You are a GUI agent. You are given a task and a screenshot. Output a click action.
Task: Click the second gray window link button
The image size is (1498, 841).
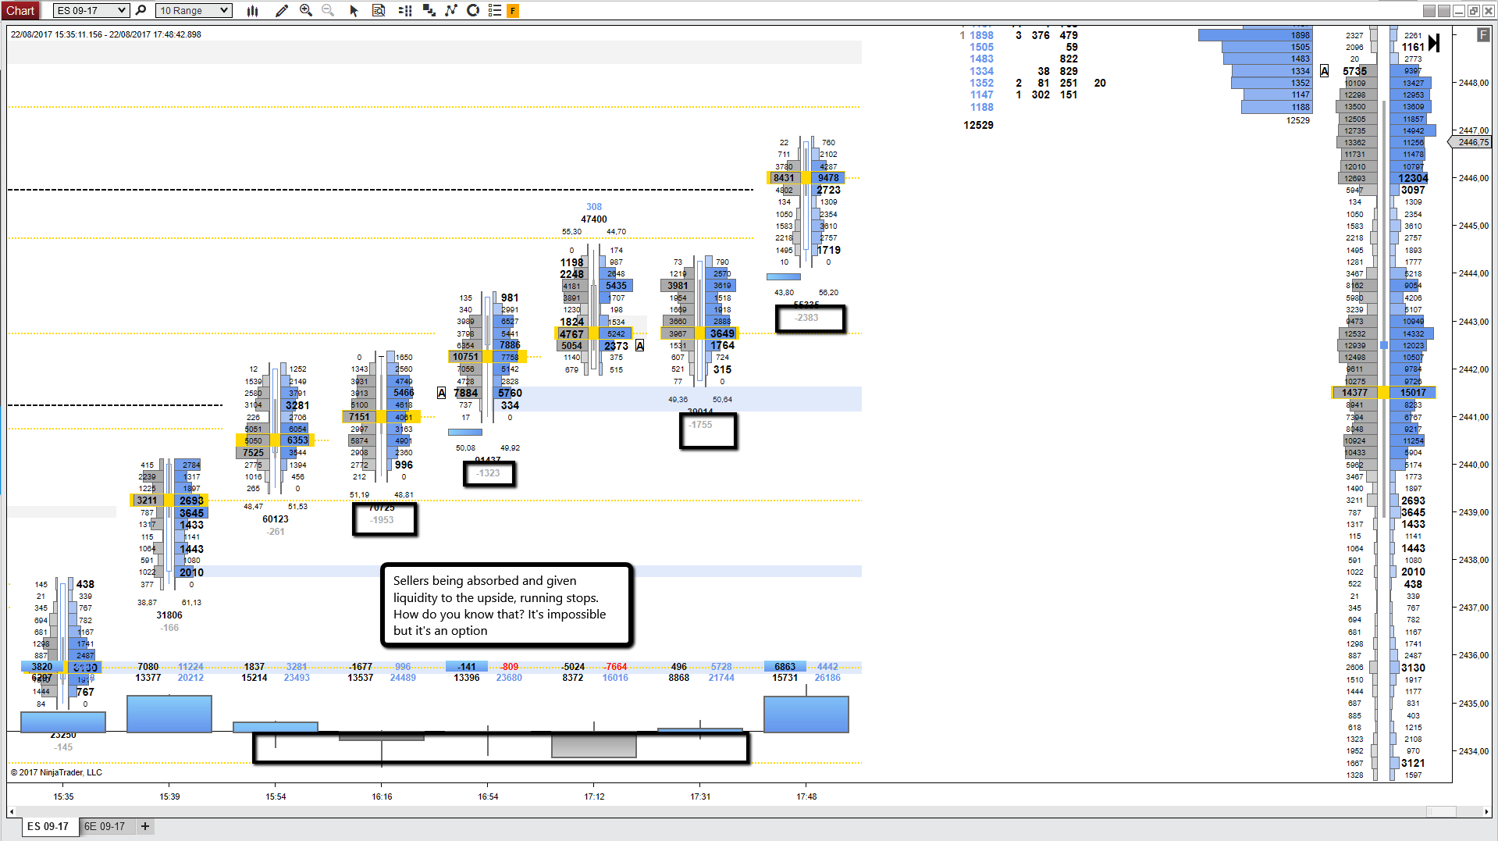point(1443,10)
